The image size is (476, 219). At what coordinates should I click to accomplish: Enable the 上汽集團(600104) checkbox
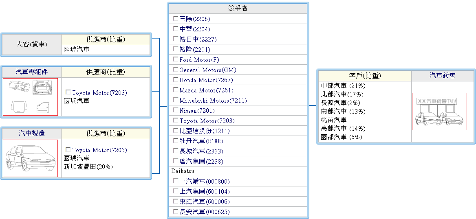coord(176,191)
